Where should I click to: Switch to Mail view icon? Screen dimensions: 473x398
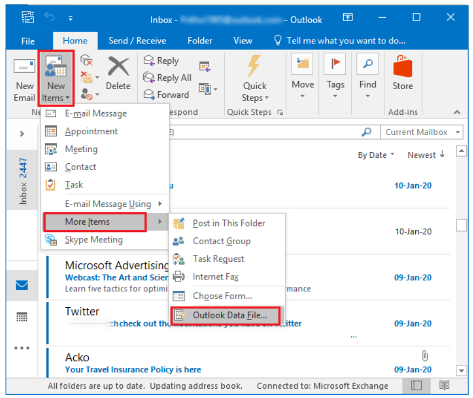(21, 285)
